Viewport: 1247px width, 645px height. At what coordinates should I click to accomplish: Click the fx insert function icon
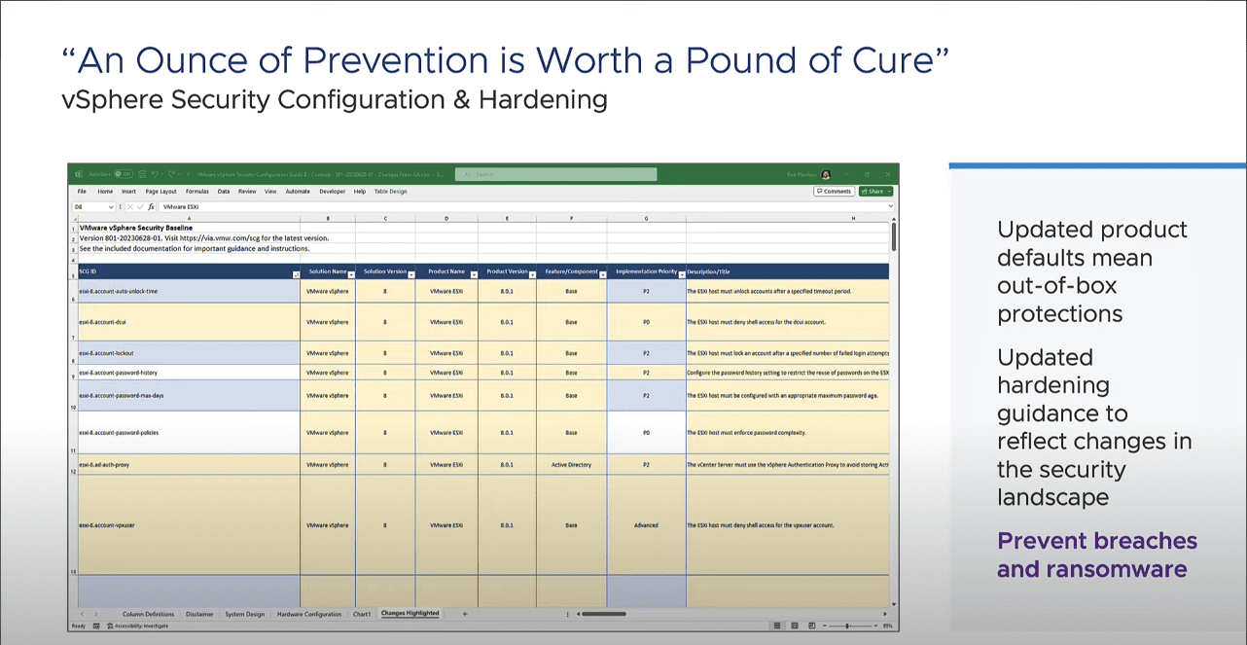(151, 207)
